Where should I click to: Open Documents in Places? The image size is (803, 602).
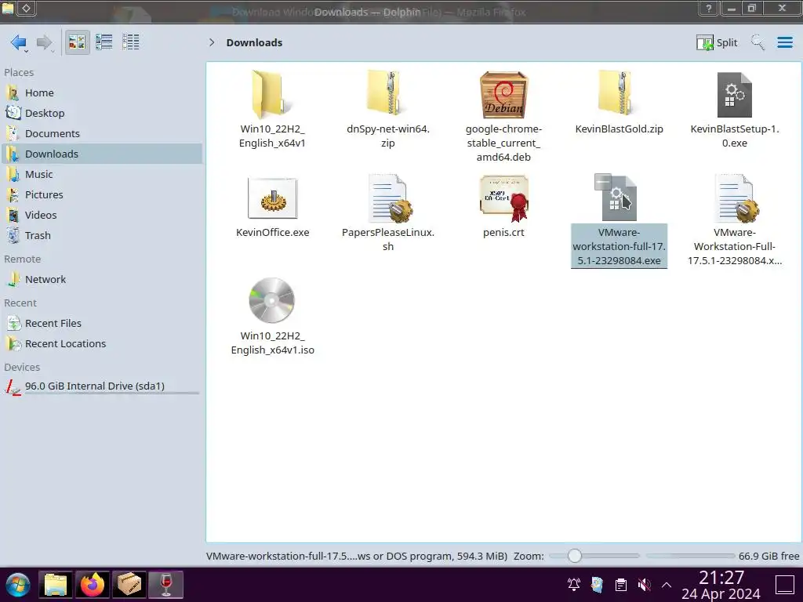101,133
